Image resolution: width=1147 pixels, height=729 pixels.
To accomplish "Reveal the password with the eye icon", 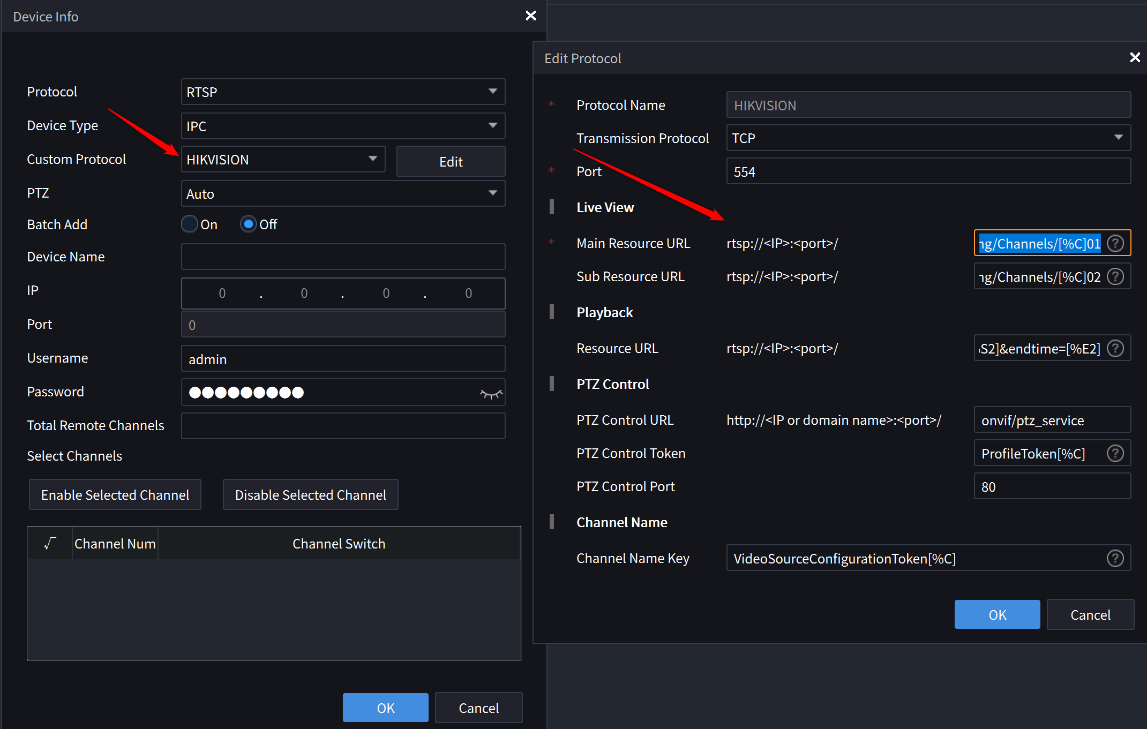I will pyautogui.click(x=491, y=392).
